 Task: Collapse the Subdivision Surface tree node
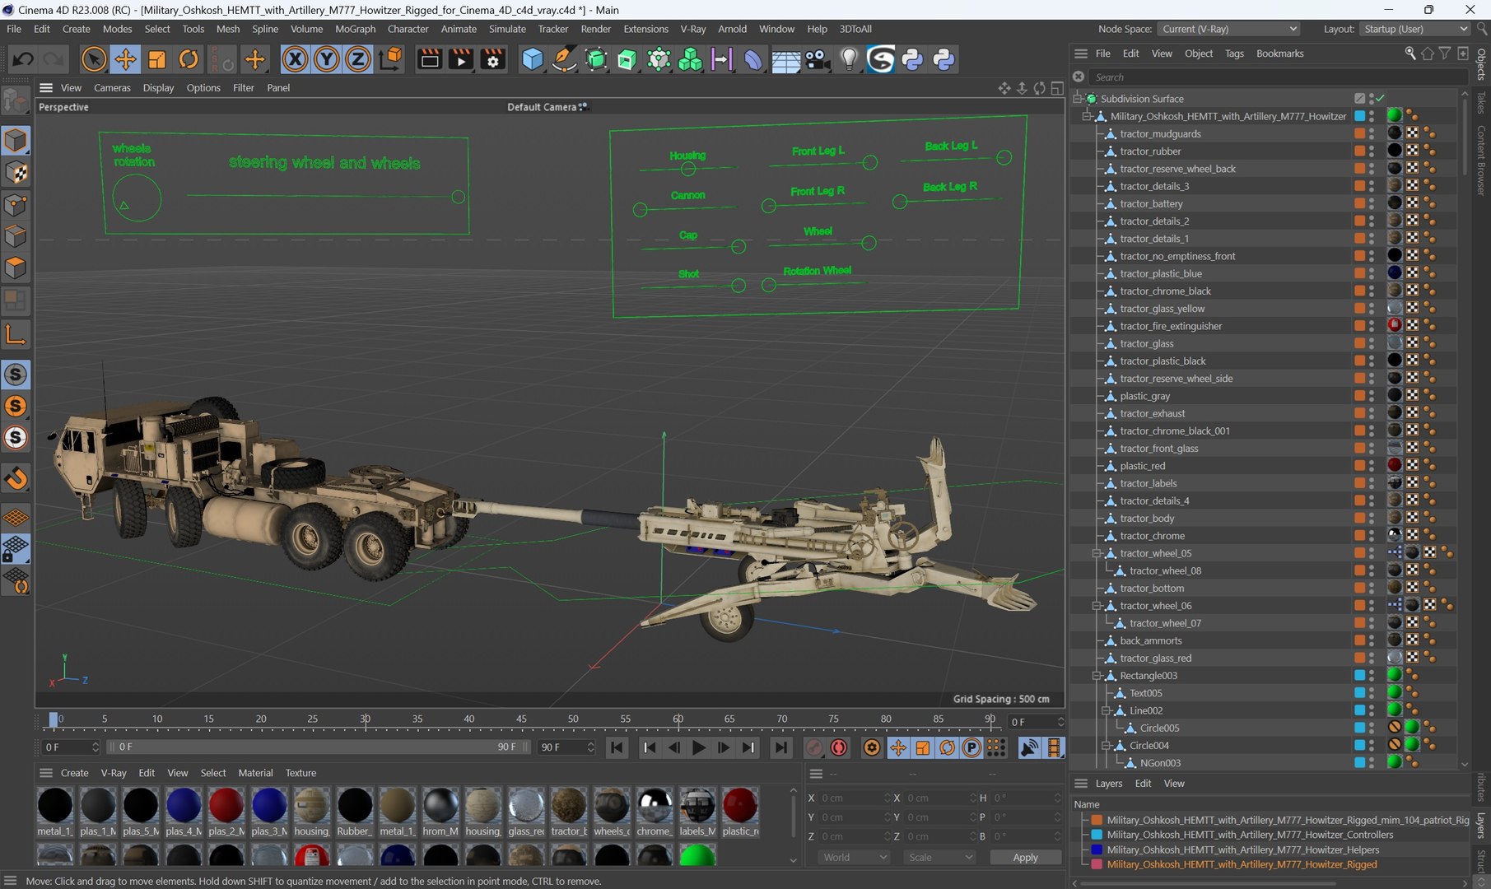click(x=1078, y=99)
